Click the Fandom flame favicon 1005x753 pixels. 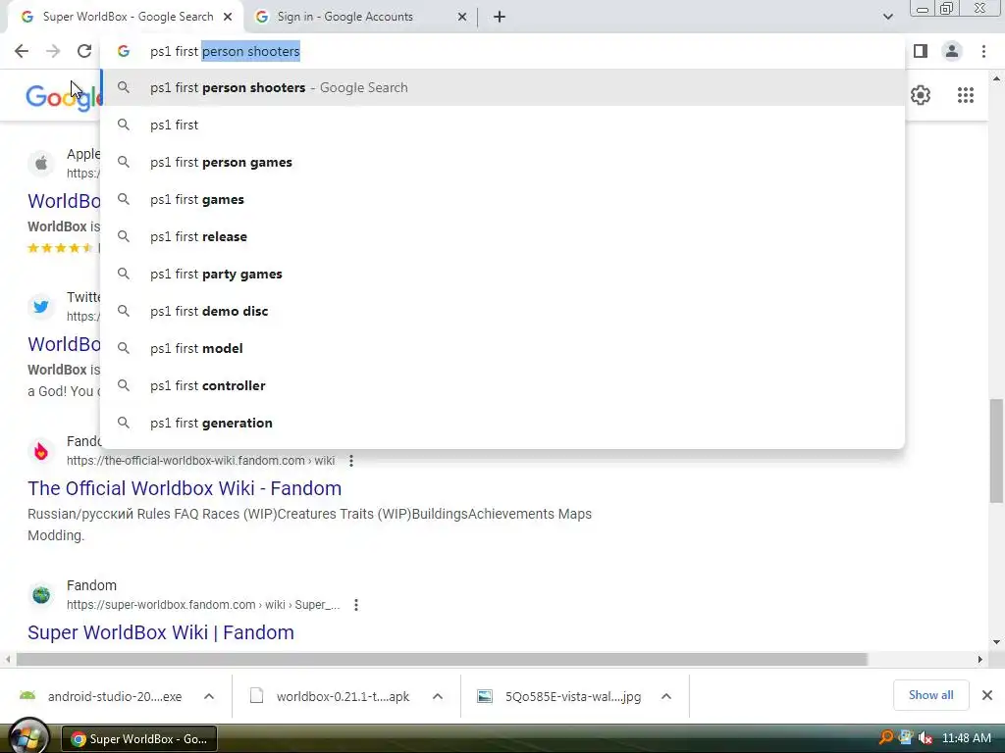coord(41,451)
